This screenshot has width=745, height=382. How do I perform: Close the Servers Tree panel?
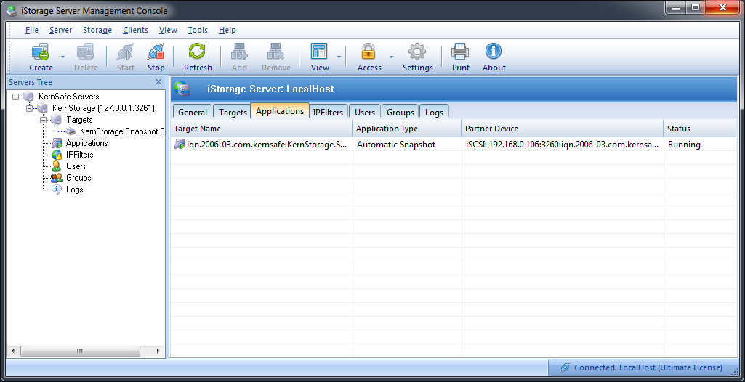[158, 82]
